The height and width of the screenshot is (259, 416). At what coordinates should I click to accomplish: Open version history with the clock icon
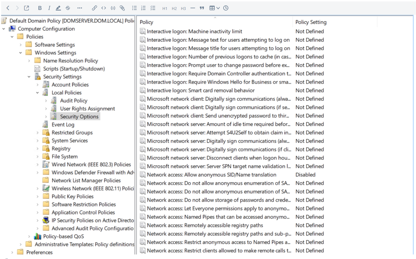coord(226,8)
